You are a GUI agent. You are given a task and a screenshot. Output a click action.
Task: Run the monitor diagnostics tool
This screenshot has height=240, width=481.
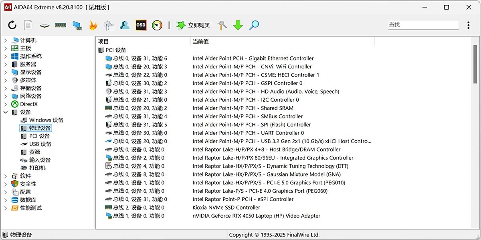click(x=76, y=25)
